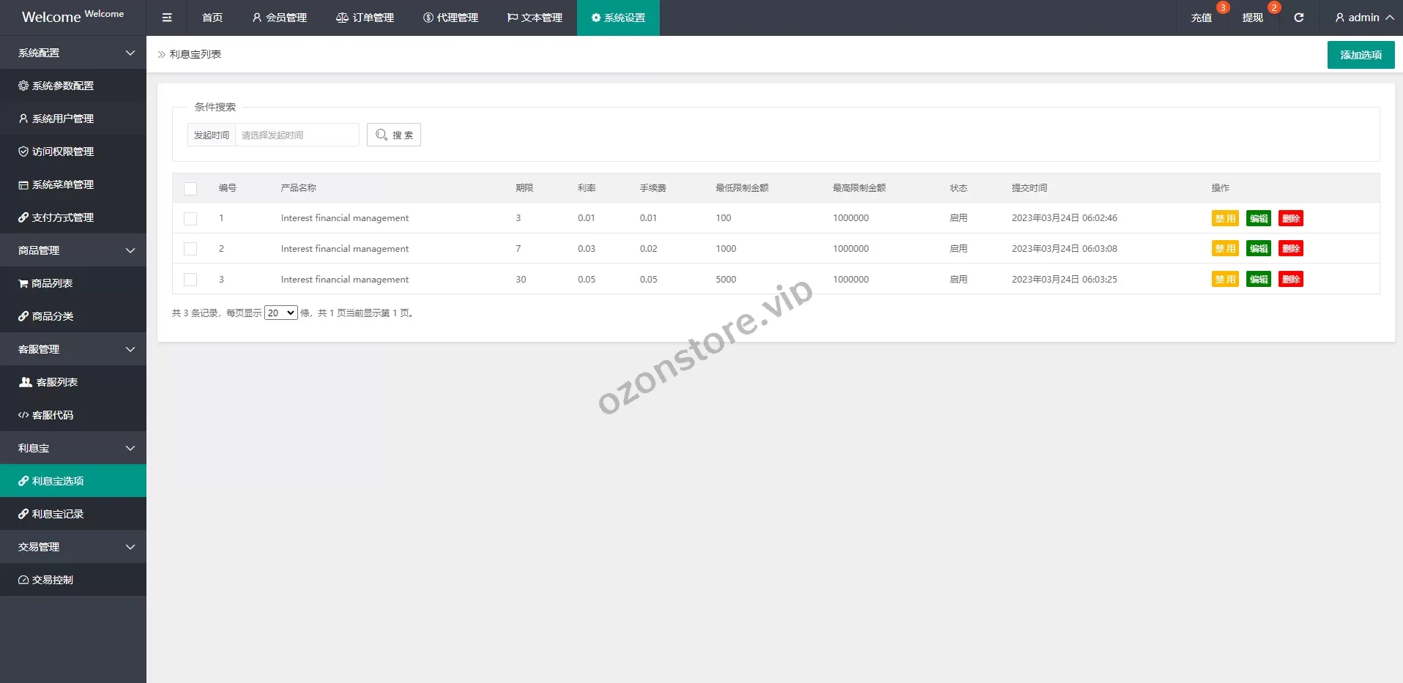This screenshot has height=683, width=1403.
Task: Switch to the 会员管理 top menu
Action: pyautogui.click(x=279, y=18)
